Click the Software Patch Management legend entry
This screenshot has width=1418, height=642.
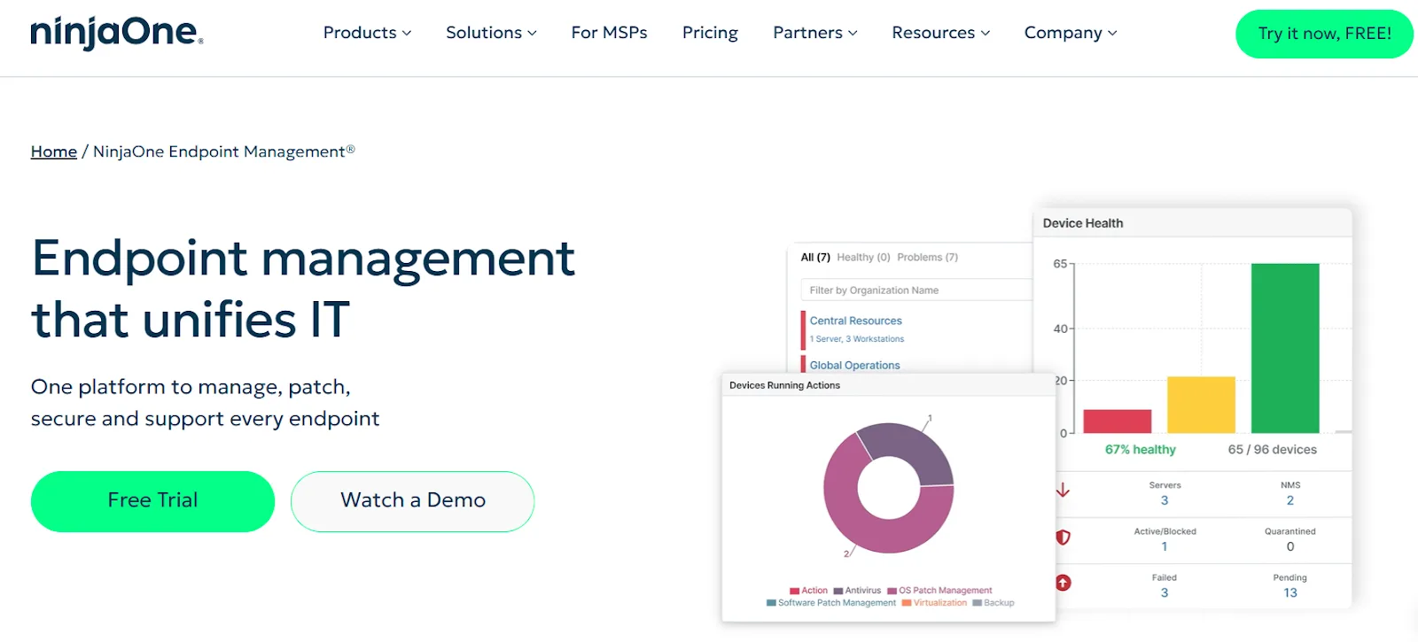(831, 603)
